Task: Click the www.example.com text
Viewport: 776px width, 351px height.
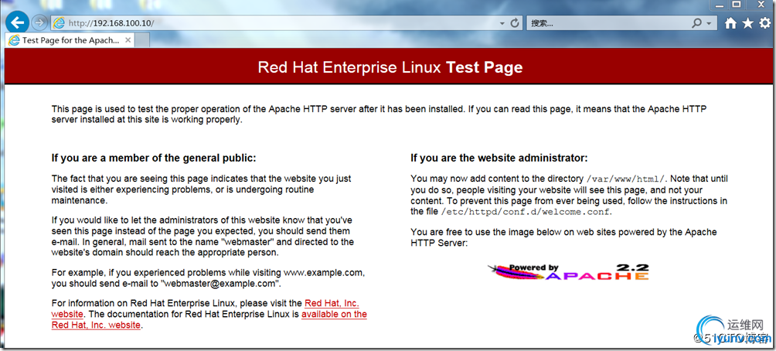Action: click(x=324, y=272)
